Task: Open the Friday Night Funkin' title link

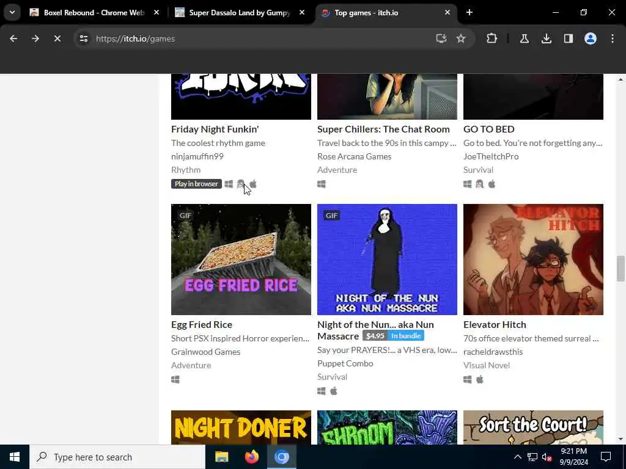Action: pos(215,129)
